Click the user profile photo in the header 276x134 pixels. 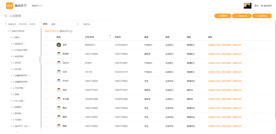tap(247, 5)
